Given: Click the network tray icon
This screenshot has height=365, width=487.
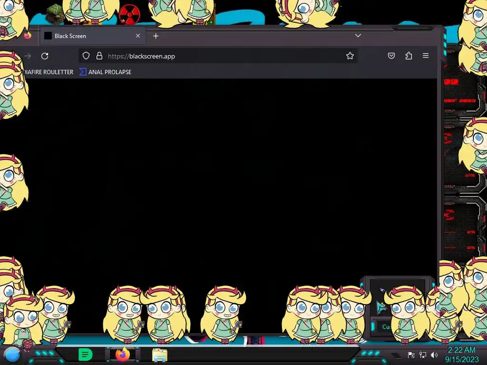Looking at the screenshot, I should pyautogui.click(x=423, y=355).
